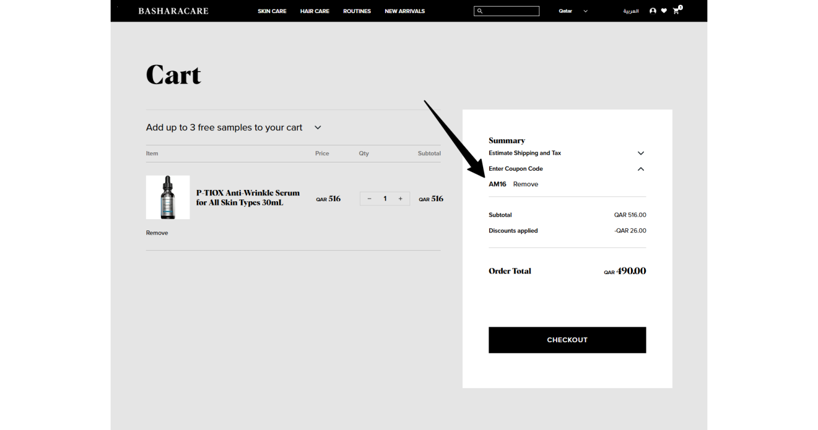Expand the free samples chevron
This screenshot has height=430, width=818.
point(318,127)
